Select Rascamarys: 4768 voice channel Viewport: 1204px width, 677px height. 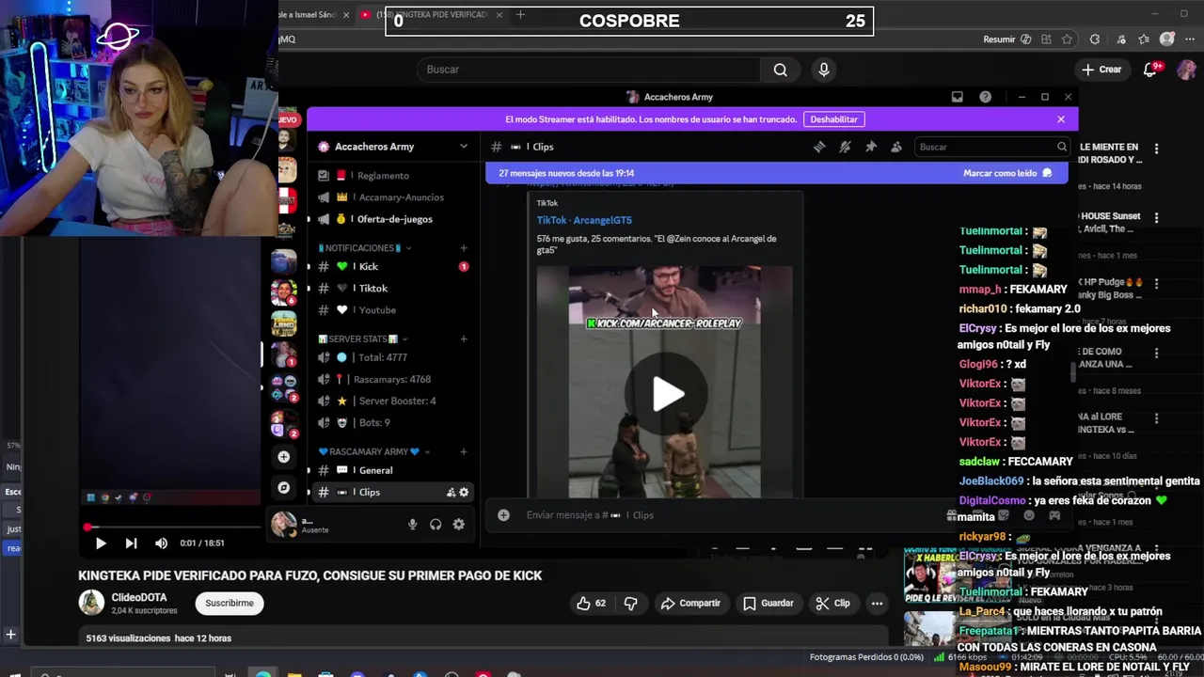392,379
